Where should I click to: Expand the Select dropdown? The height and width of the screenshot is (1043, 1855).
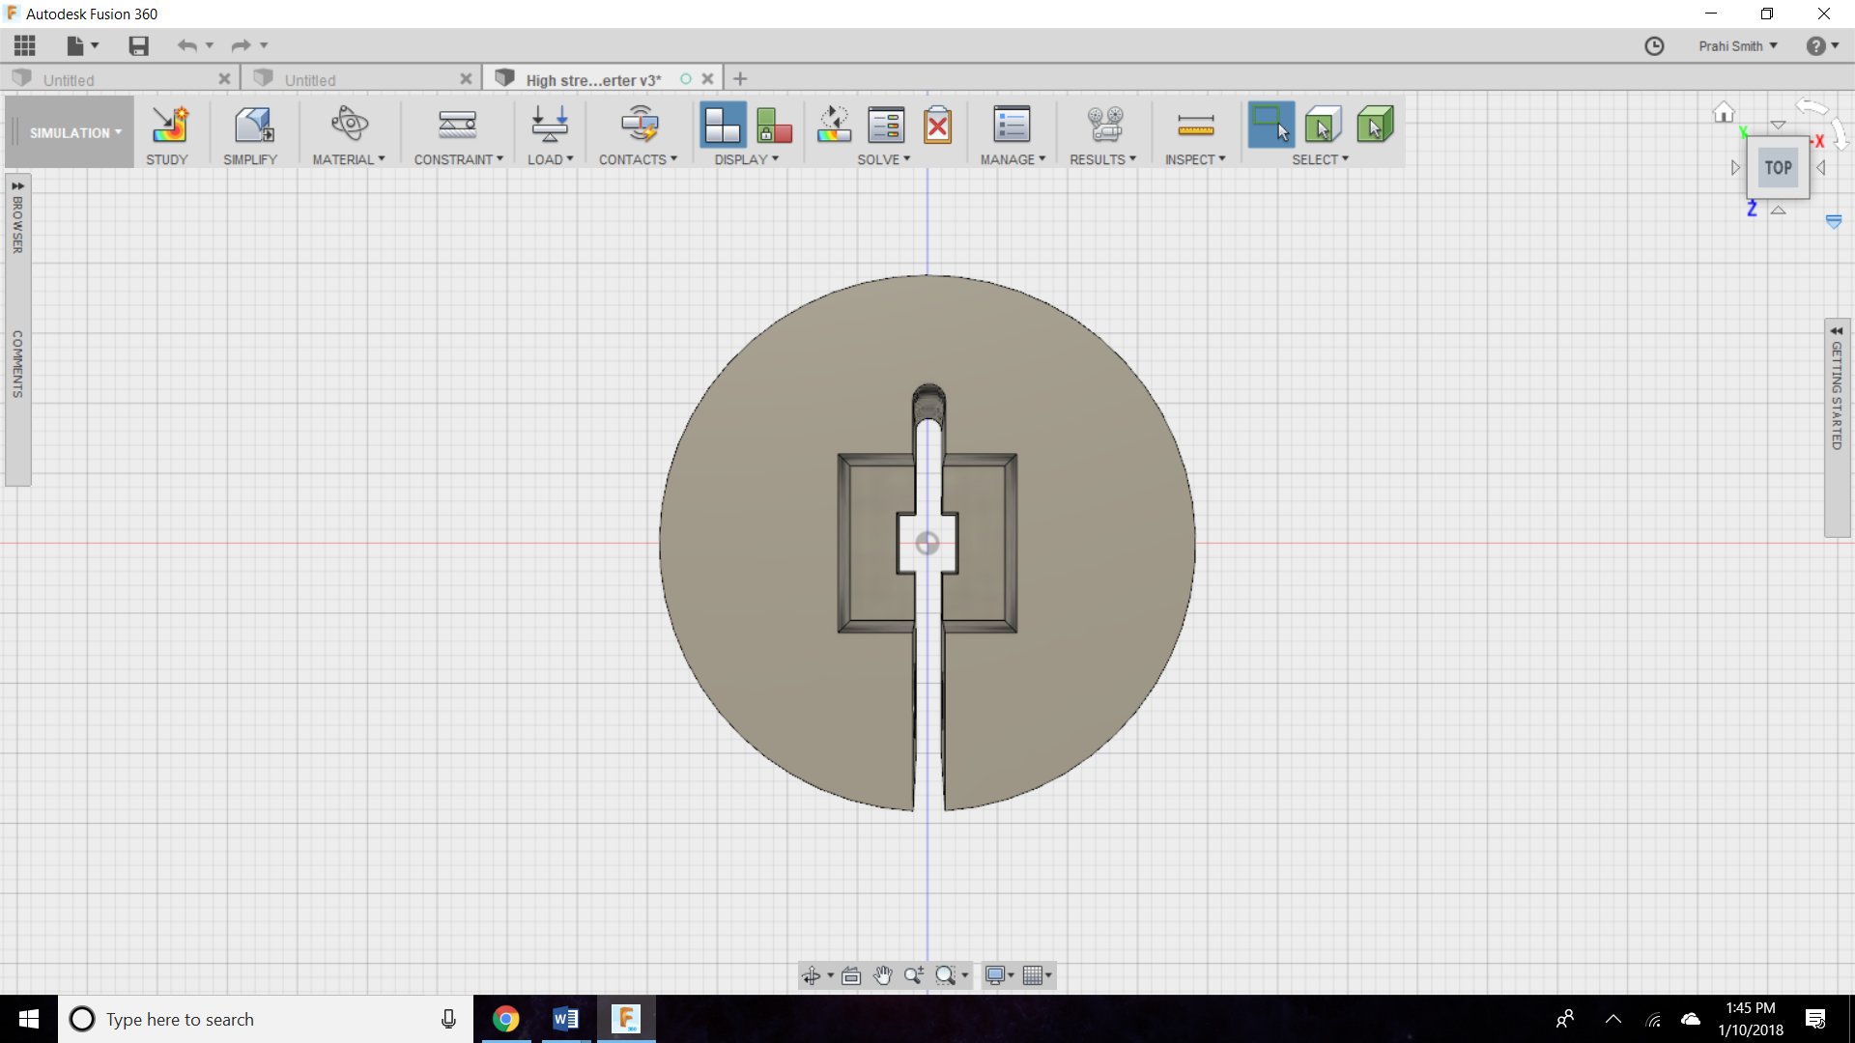click(1321, 159)
